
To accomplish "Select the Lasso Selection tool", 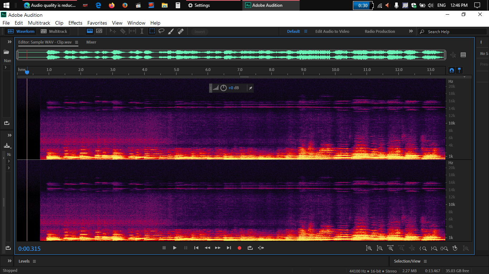I will tap(161, 31).
